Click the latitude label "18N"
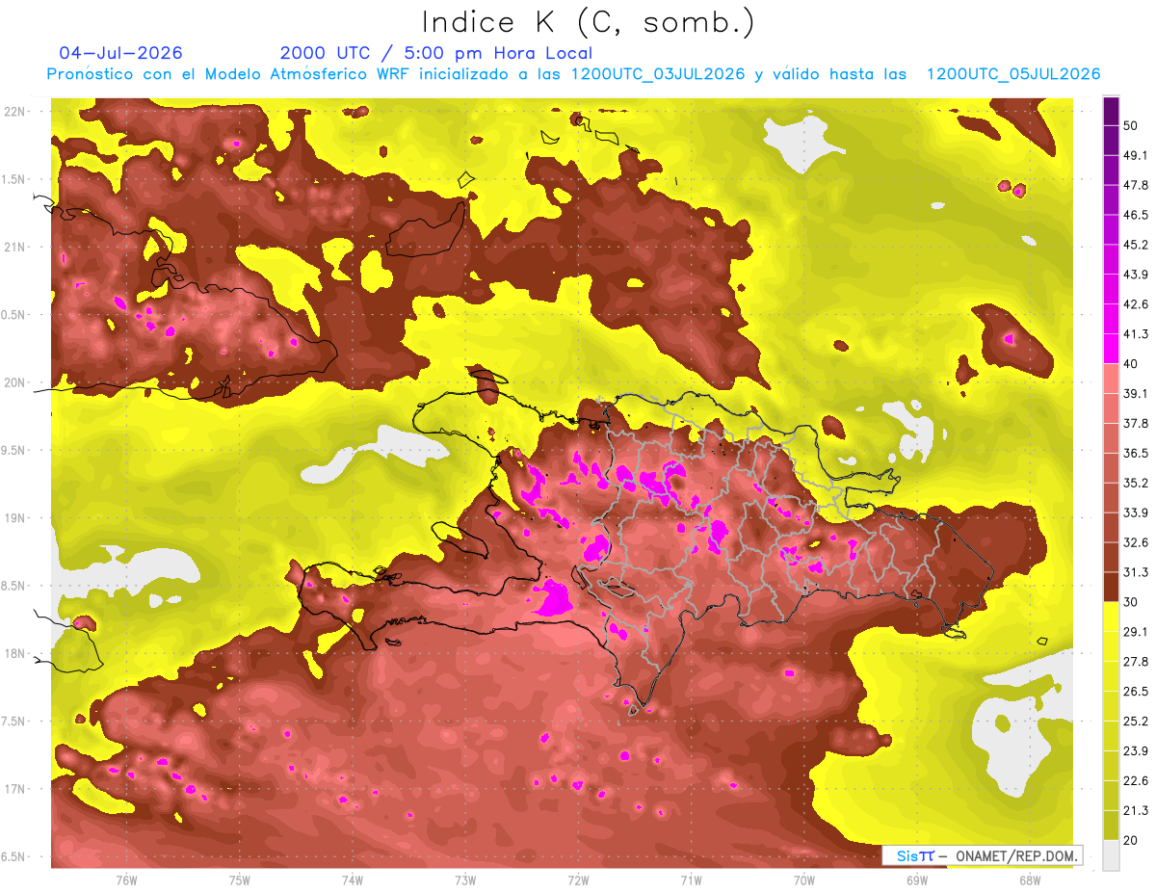The height and width of the screenshot is (893, 1156). [14, 653]
